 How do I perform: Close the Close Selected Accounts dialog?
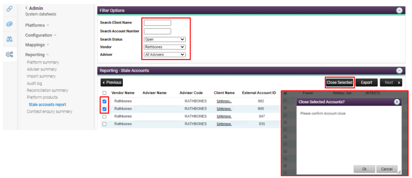click(396, 102)
